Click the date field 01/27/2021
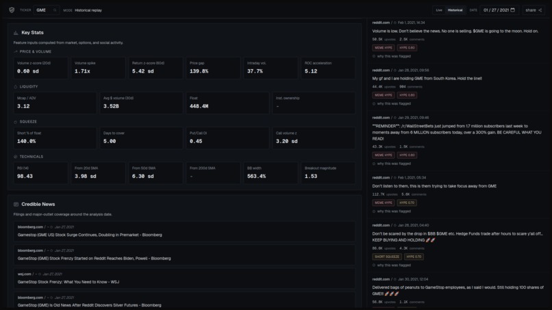Viewport: 552px width, 310px height. point(499,10)
